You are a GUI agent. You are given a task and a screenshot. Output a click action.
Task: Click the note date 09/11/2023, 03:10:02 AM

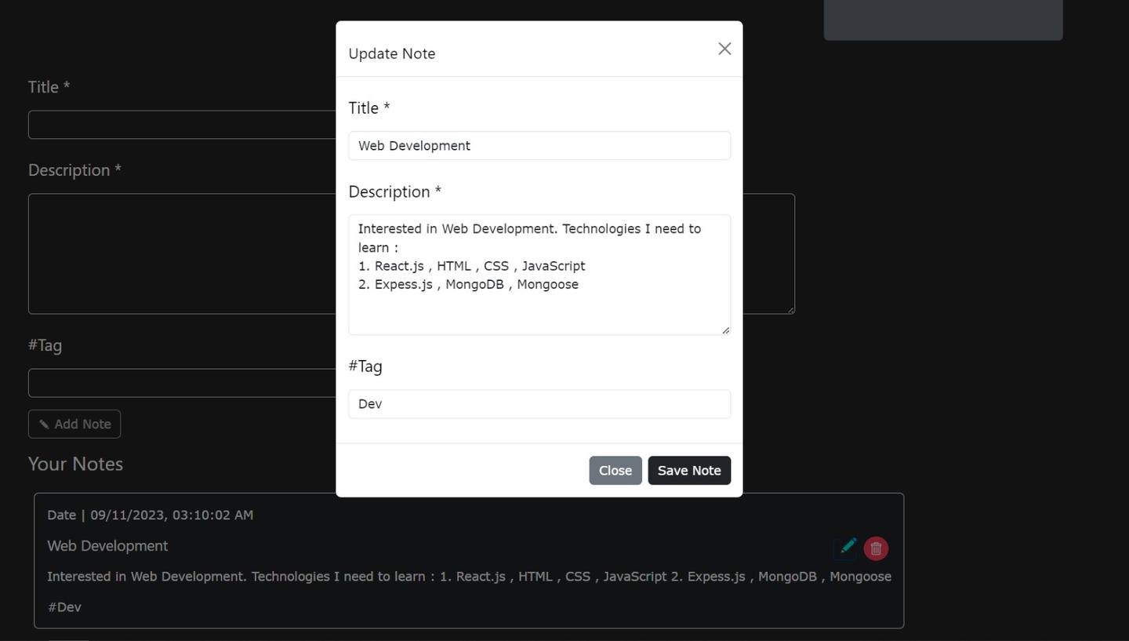tap(172, 515)
